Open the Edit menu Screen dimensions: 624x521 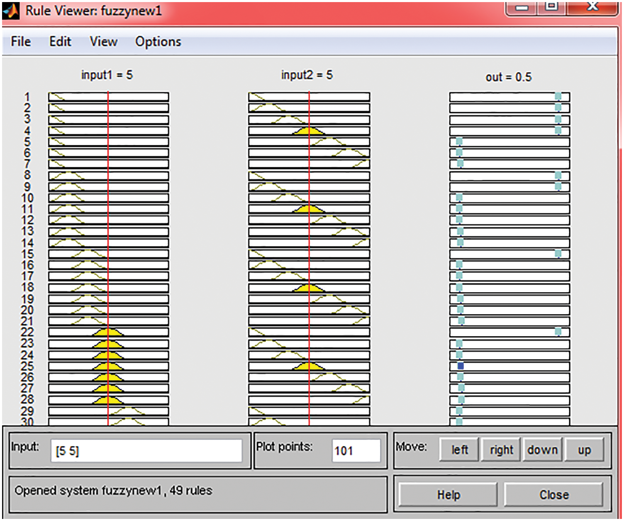coord(60,42)
